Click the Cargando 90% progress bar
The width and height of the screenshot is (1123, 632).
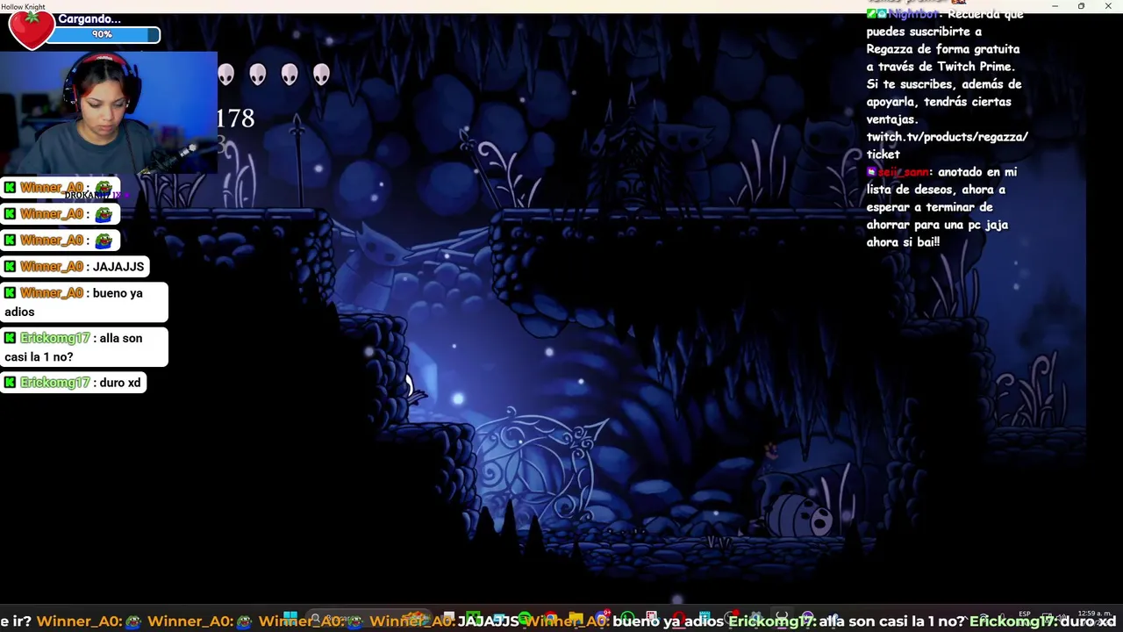click(102, 35)
